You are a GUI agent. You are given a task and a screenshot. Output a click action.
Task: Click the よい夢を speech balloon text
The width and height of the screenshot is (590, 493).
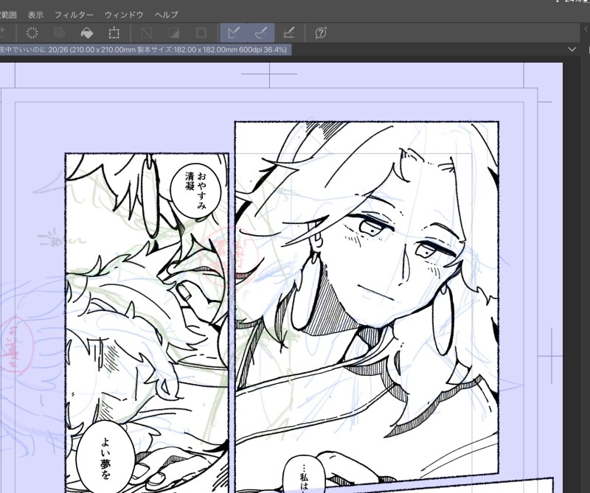(x=105, y=458)
